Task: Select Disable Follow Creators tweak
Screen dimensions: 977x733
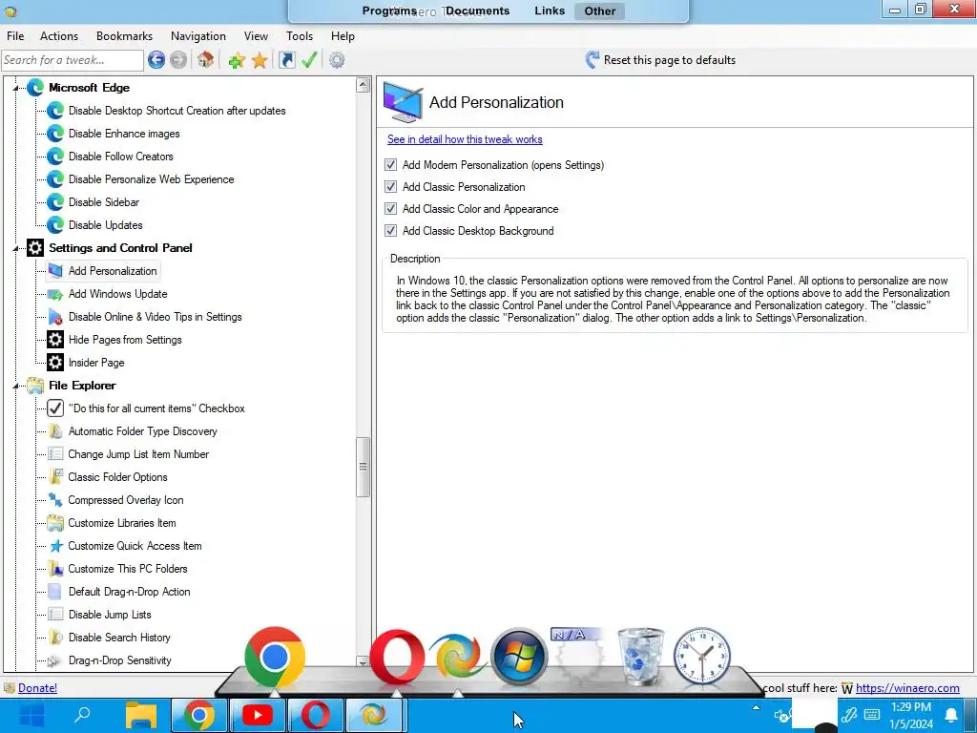Action: (x=121, y=157)
